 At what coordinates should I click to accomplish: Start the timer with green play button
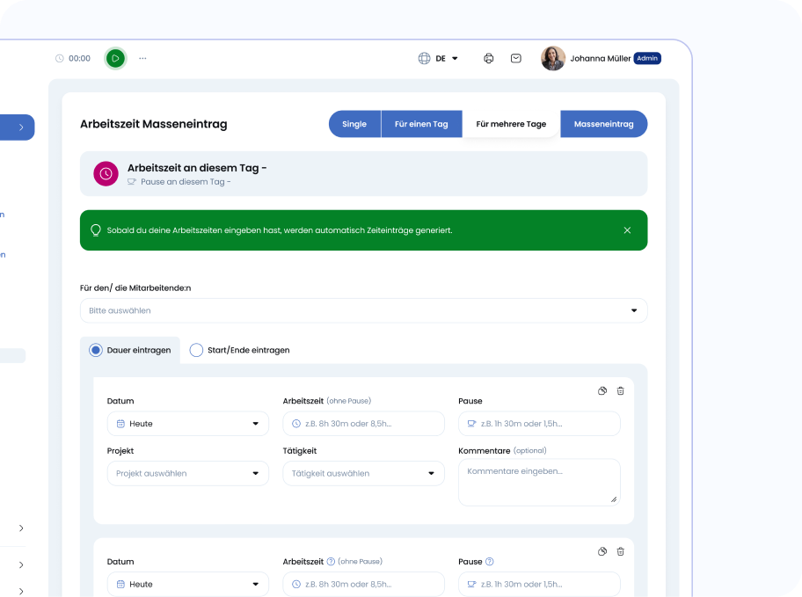(x=115, y=58)
